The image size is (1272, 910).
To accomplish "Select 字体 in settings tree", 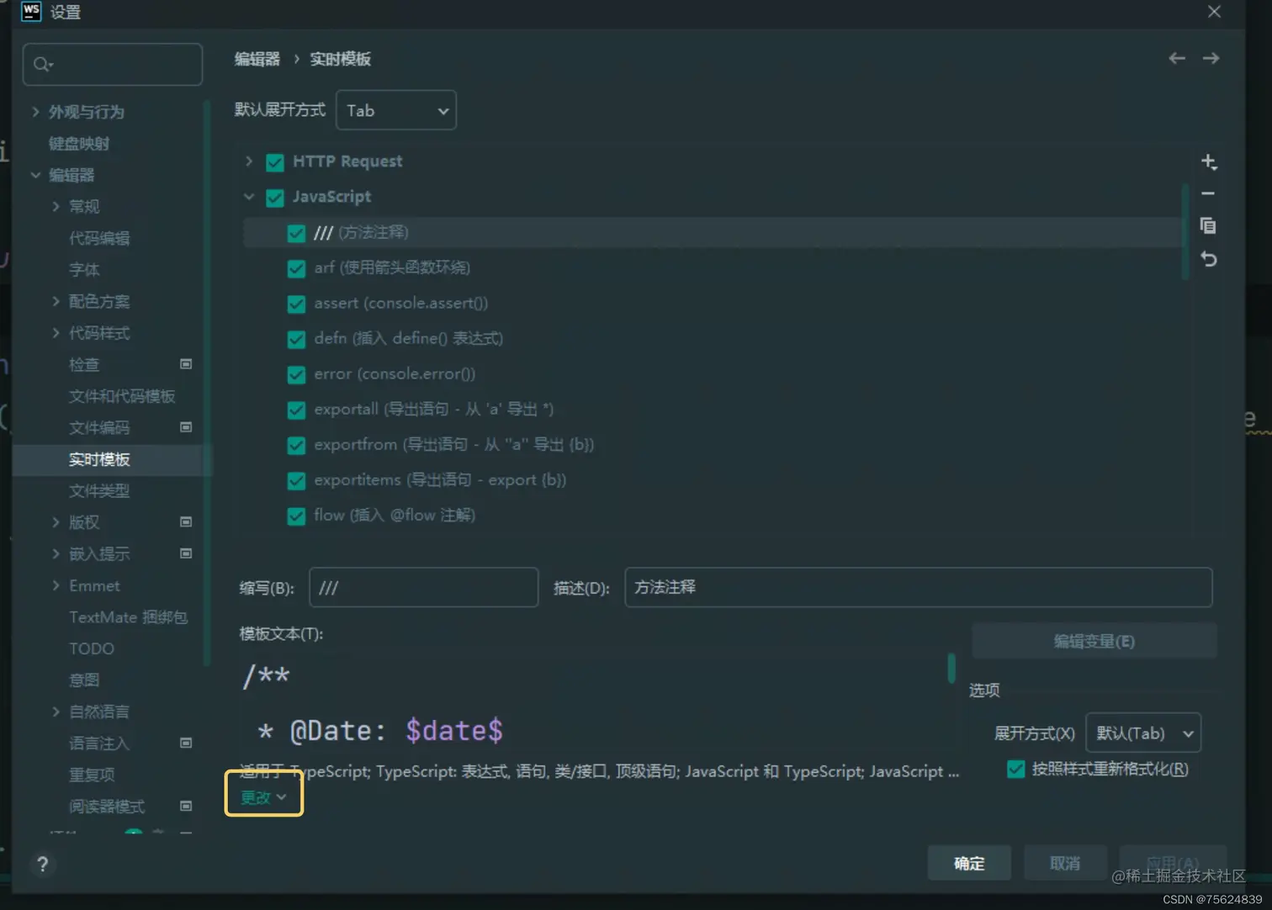I will [84, 269].
